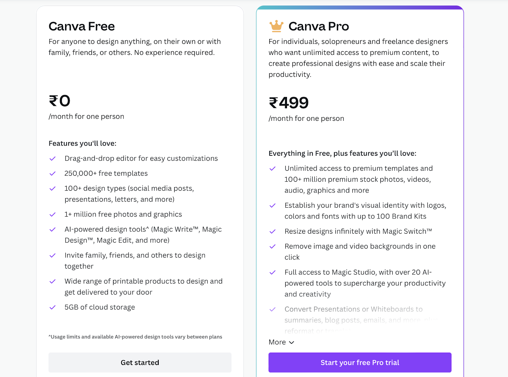Click the checkmark beside Unlimited access to premium templates

click(x=272, y=168)
